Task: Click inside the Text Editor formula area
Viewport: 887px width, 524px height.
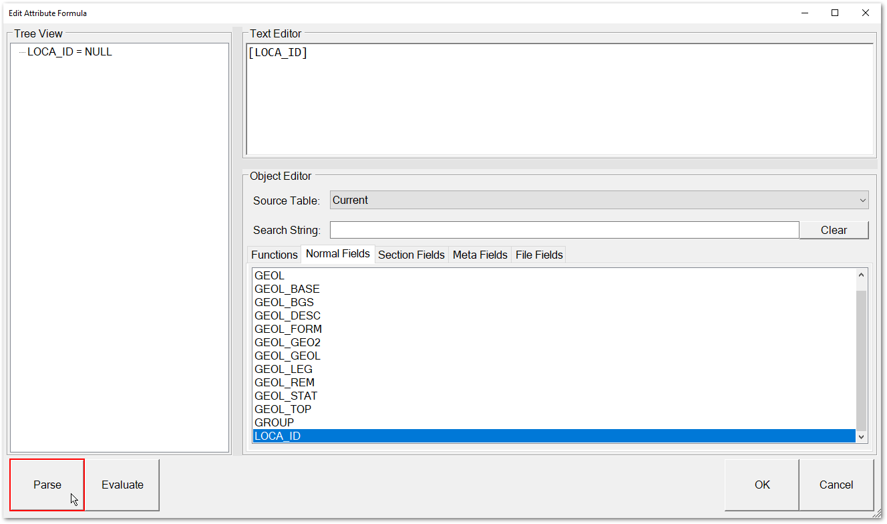Action: coord(560,99)
